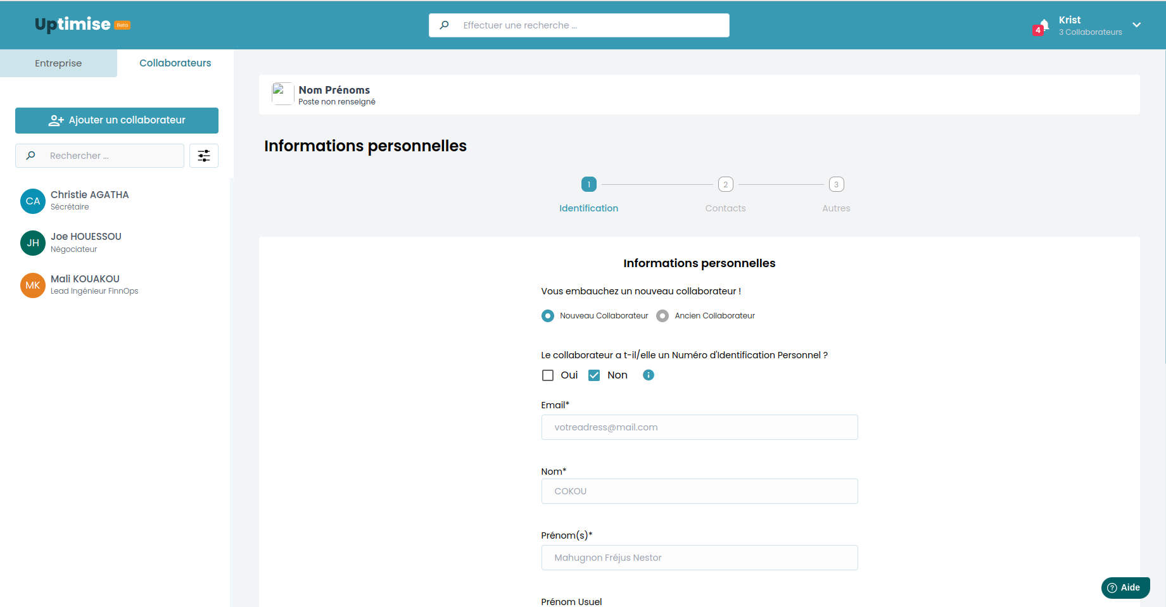1166x607 pixels.
Task: Select Nouveau Collaborateur radio option
Action: pyautogui.click(x=548, y=316)
